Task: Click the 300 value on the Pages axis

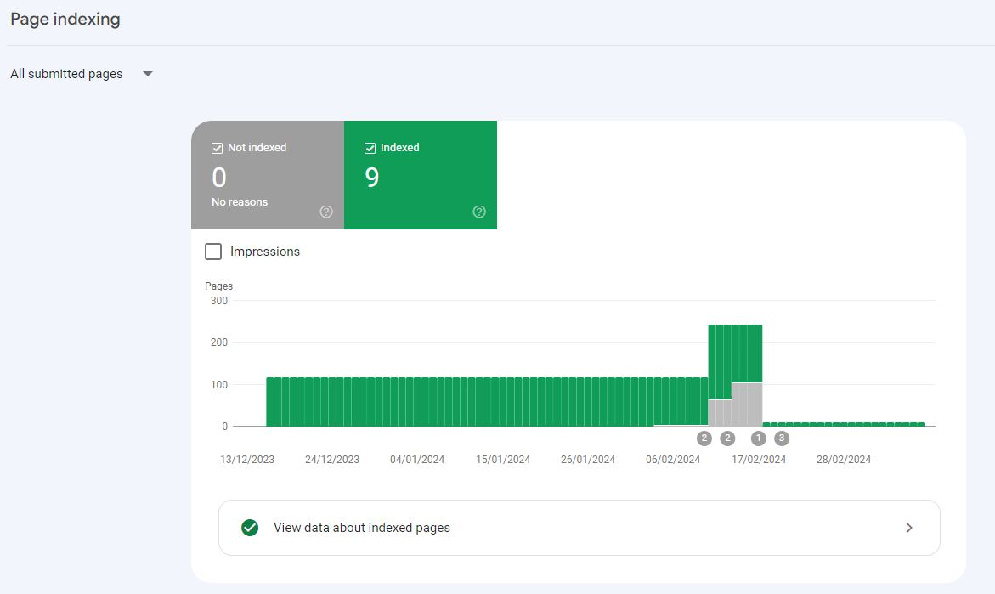Action: [x=219, y=301]
